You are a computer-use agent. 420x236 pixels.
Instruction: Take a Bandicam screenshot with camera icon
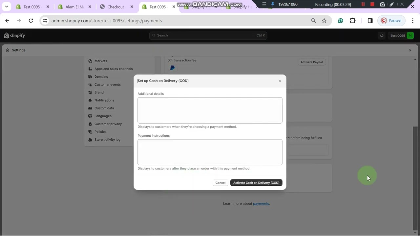[x=383, y=4]
